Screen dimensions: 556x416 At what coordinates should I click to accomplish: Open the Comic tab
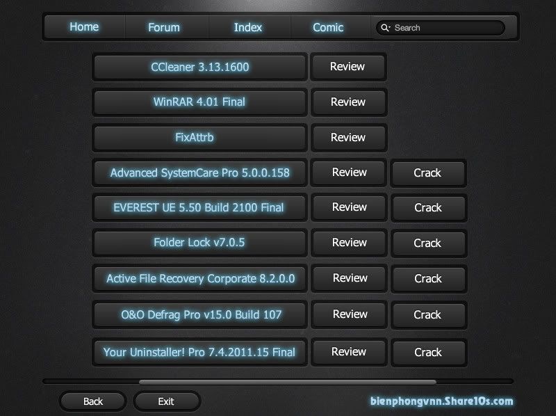click(331, 27)
